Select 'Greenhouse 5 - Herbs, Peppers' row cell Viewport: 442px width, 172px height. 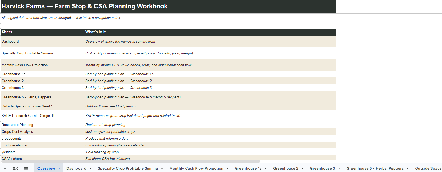pyautogui.click(x=42, y=97)
